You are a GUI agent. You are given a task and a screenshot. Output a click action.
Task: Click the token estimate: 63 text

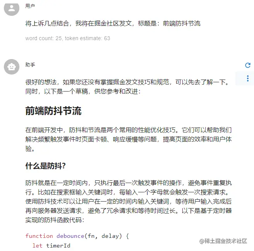click(88, 38)
